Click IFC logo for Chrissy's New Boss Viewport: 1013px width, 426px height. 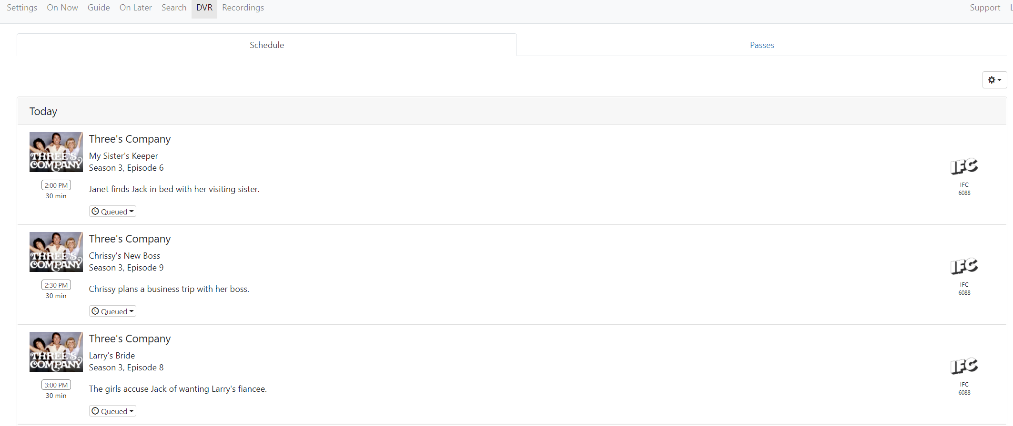pos(964,266)
